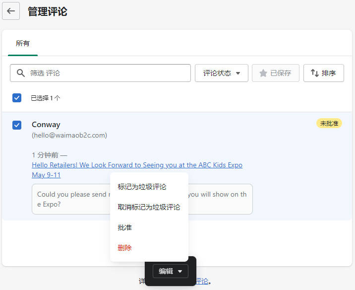Click the 1 分钟前 timestamp
The height and width of the screenshot is (290, 355).
45,155
